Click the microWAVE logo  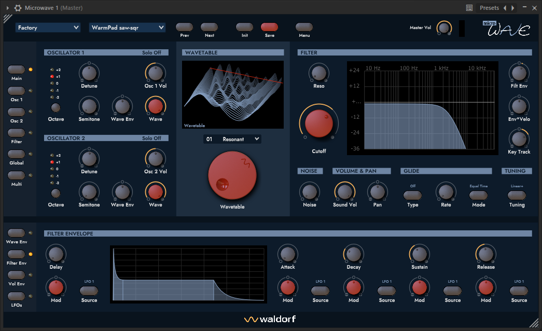point(506,29)
